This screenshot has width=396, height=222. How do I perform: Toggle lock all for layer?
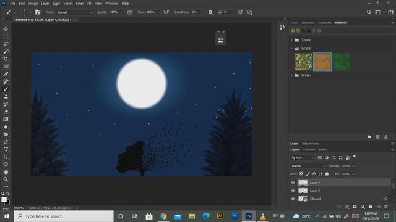(327, 174)
